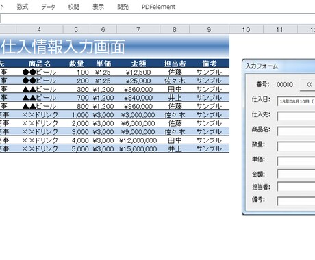Viewport: 315px width, 260px height.
Task: Click the << previous record button
Action: (x=308, y=85)
